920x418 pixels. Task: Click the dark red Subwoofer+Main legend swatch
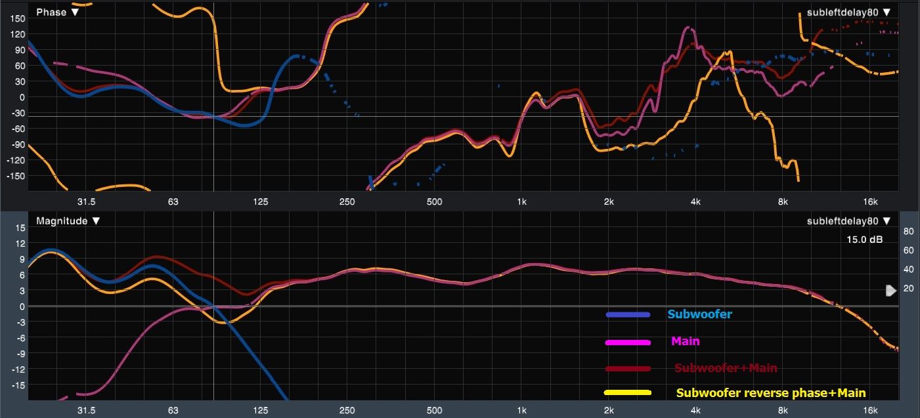point(628,369)
